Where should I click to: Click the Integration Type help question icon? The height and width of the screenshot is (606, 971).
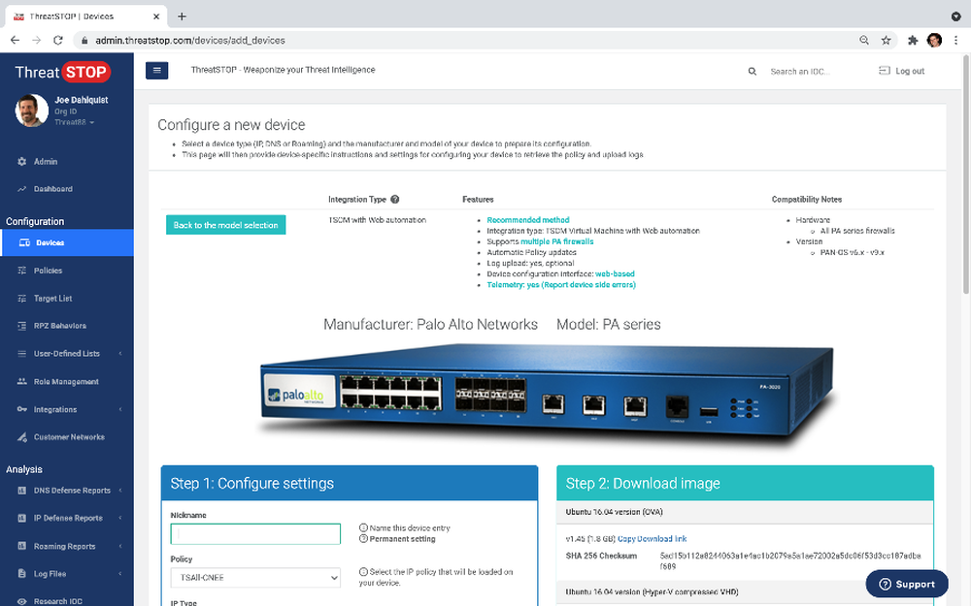click(395, 199)
